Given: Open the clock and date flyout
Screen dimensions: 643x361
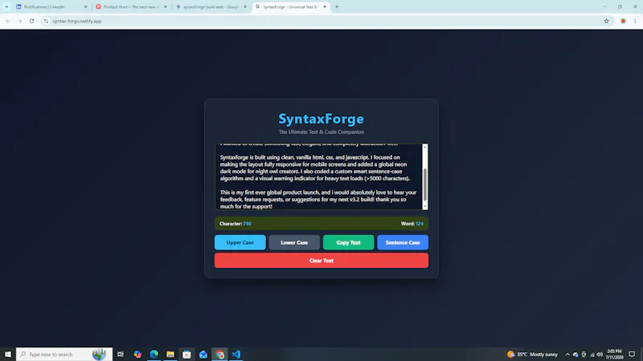Looking at the screenshot, I should pos(614,354).
